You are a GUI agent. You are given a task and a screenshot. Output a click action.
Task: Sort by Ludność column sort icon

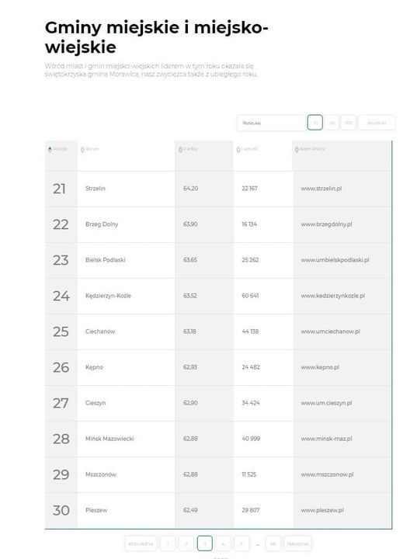click(x=238, y=150)
